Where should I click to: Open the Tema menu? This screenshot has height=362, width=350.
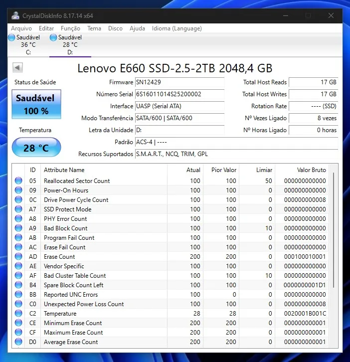(x=94, y=28)
